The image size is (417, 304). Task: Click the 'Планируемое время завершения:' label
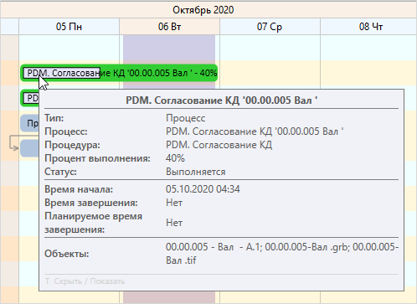pyautogui.click(x=94, y=223)
